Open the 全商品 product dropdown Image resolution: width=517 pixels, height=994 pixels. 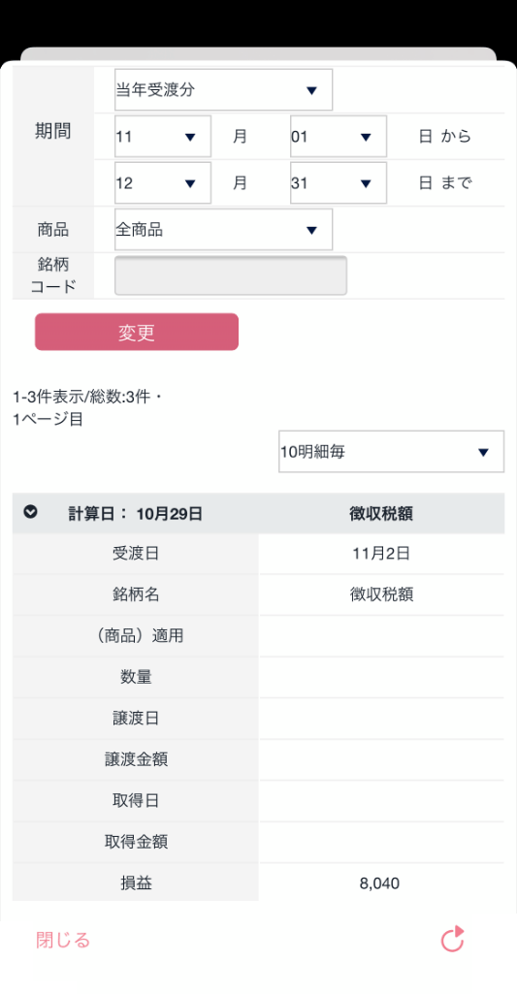tap(223, 230)
